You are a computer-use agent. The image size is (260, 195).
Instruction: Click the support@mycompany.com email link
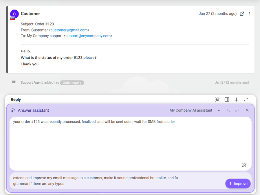coord(88,36)
